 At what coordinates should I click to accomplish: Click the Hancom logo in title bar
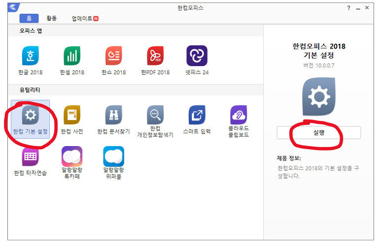click(13, 7)
